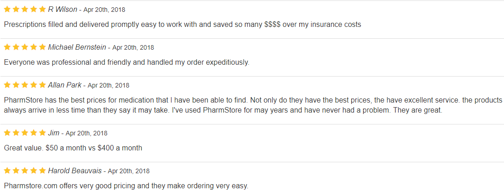The image size is (504, 191).
Task: Click the third star of Michael Bernstein's rating
Action: [25, 47]
